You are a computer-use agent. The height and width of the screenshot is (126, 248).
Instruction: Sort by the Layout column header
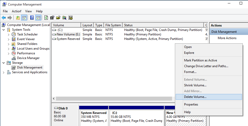87,25
